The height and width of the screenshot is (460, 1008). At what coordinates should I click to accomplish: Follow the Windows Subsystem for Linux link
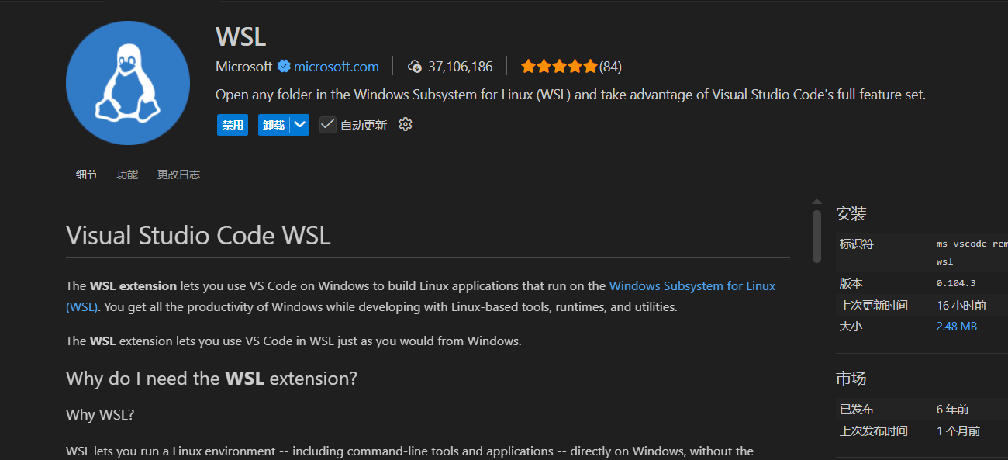point(692,285)
